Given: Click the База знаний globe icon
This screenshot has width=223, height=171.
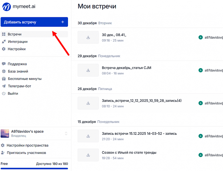Looking at the screenshot, I should 4,71.
